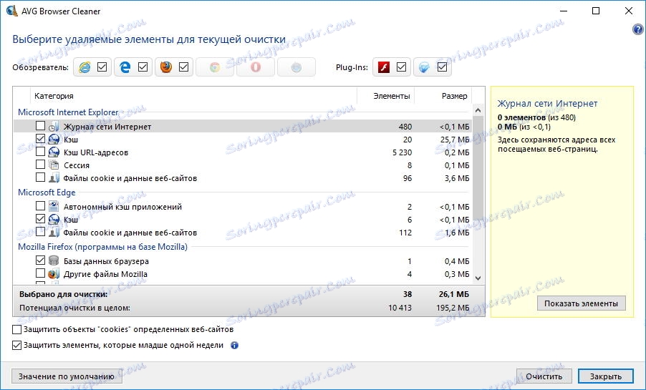Sort by the Категория column header
This screenshot has height=390, width=646.
[193, 96]
